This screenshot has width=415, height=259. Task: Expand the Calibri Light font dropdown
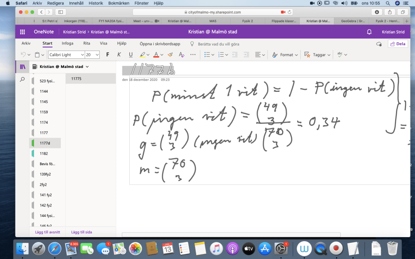[82, 55]
